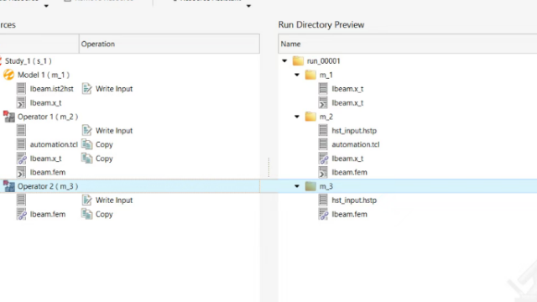Screen dimensions: 537x302
Task: Click Write Input icon under Operator 1
Action: pyautogui.click(x=87, y=131)
